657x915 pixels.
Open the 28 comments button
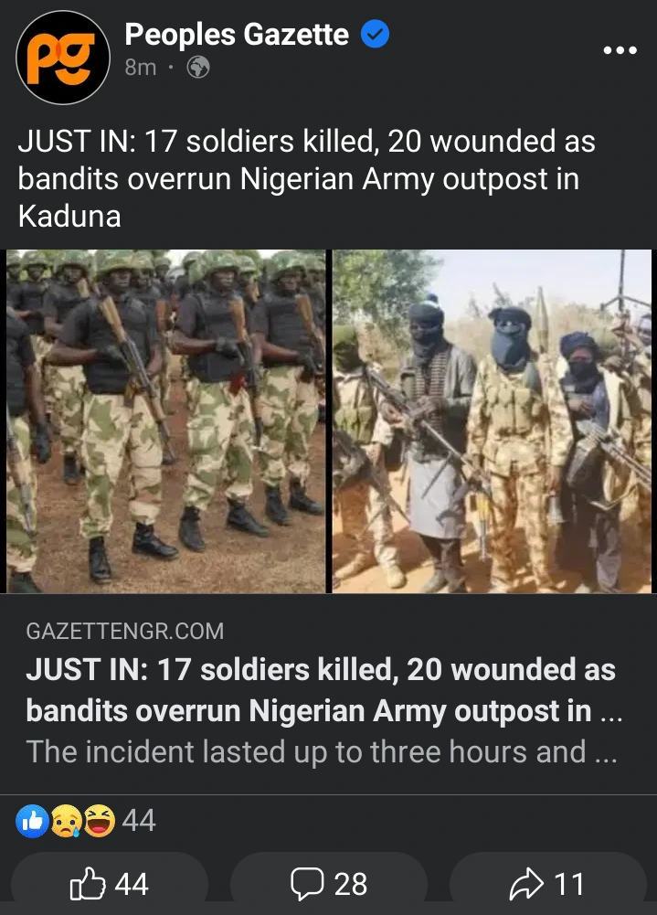[329, 884]
